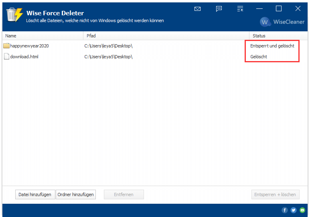Close the Wise Force Deleter window
310x217 pixels.
tap(298, 8)
